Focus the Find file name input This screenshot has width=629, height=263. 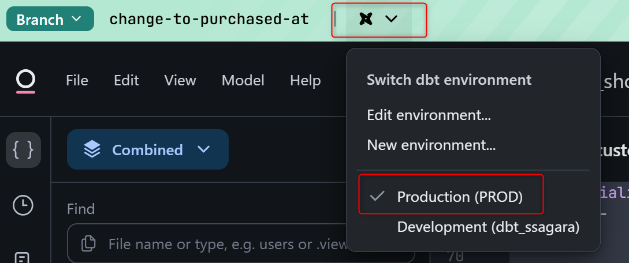click(x=225, y=243)
